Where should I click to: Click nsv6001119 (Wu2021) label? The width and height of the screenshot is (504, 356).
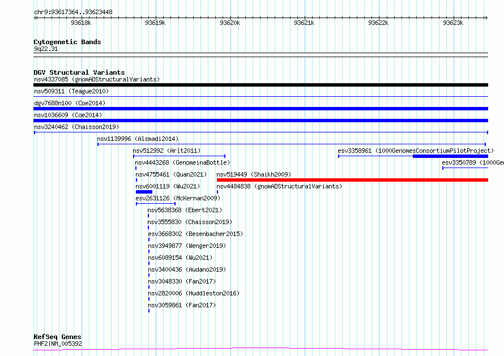click(x=168, y=186)
